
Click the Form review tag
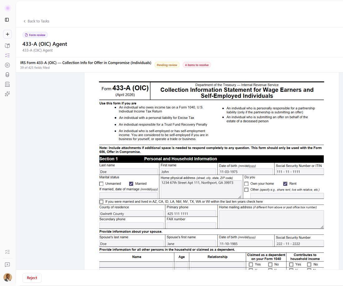[35, 35]
